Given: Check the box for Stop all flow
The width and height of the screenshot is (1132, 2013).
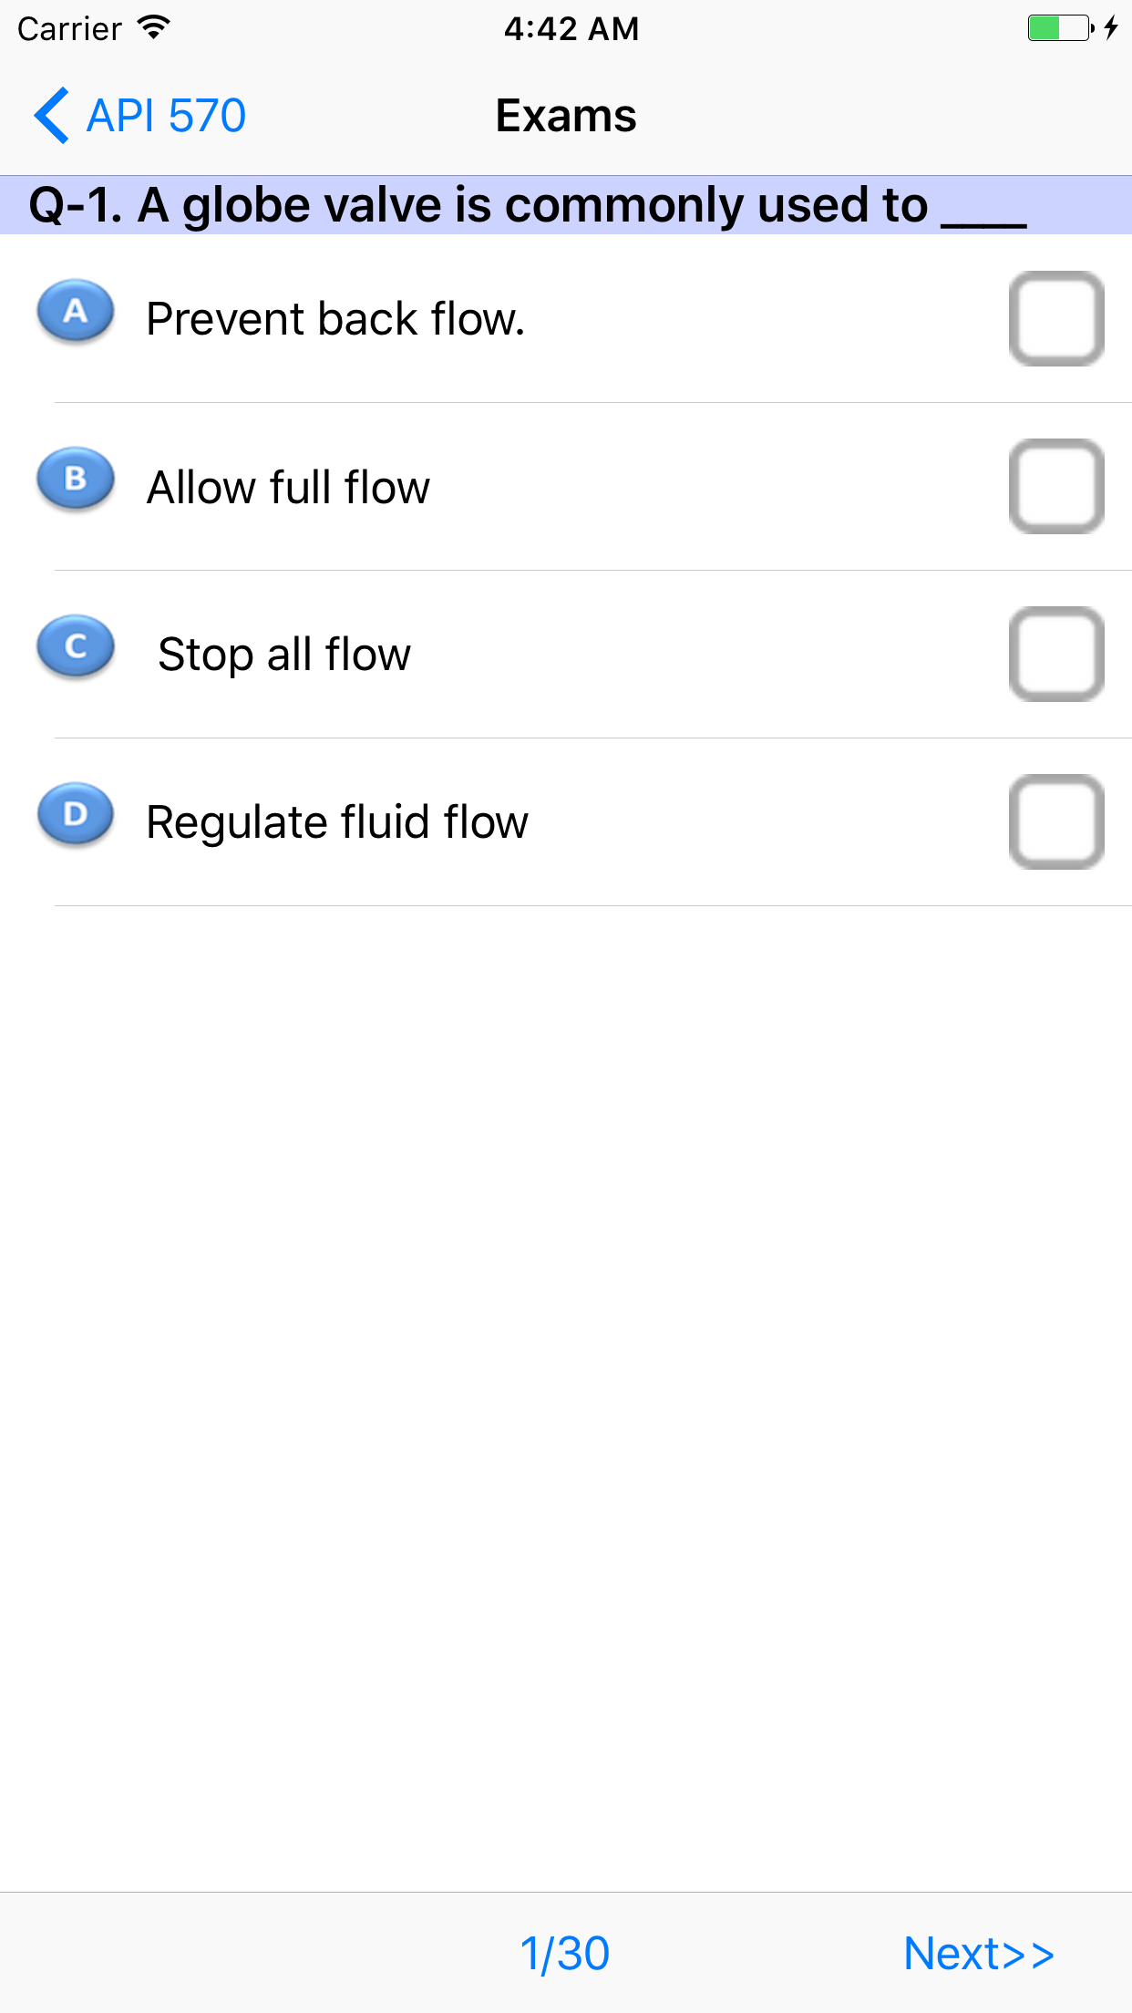Looking at the screenshot, I should pyautogui.click(x=1056, y=655).
